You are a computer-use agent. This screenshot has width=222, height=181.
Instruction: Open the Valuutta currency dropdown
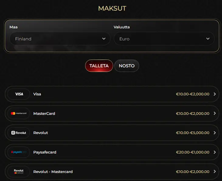click(x=164, y=39)
